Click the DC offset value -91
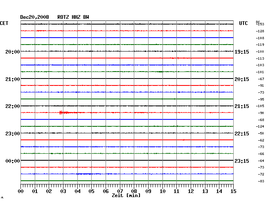 click(261, 85)
